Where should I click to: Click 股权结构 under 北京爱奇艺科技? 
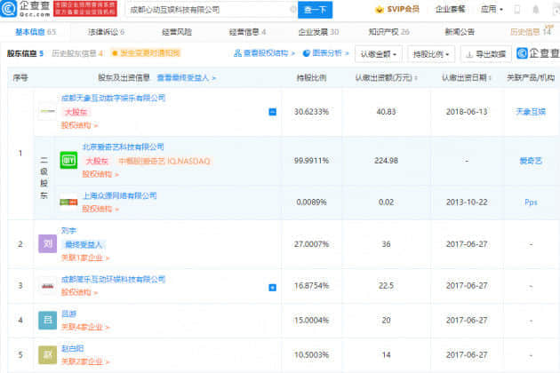[x=100, y=174]
